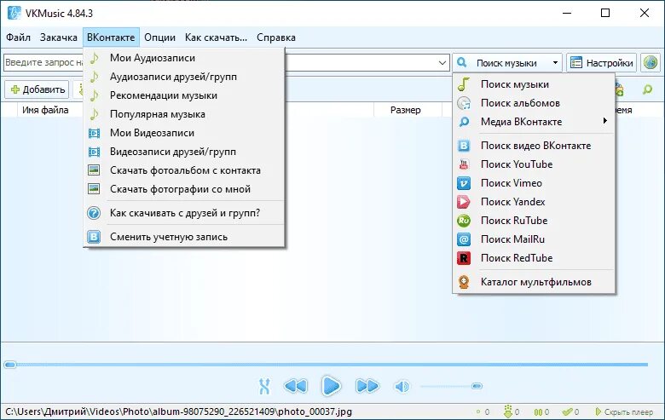Skip ahead with the fast-forward button

367,386
